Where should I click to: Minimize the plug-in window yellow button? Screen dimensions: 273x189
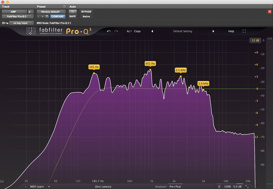click(7, 2)
